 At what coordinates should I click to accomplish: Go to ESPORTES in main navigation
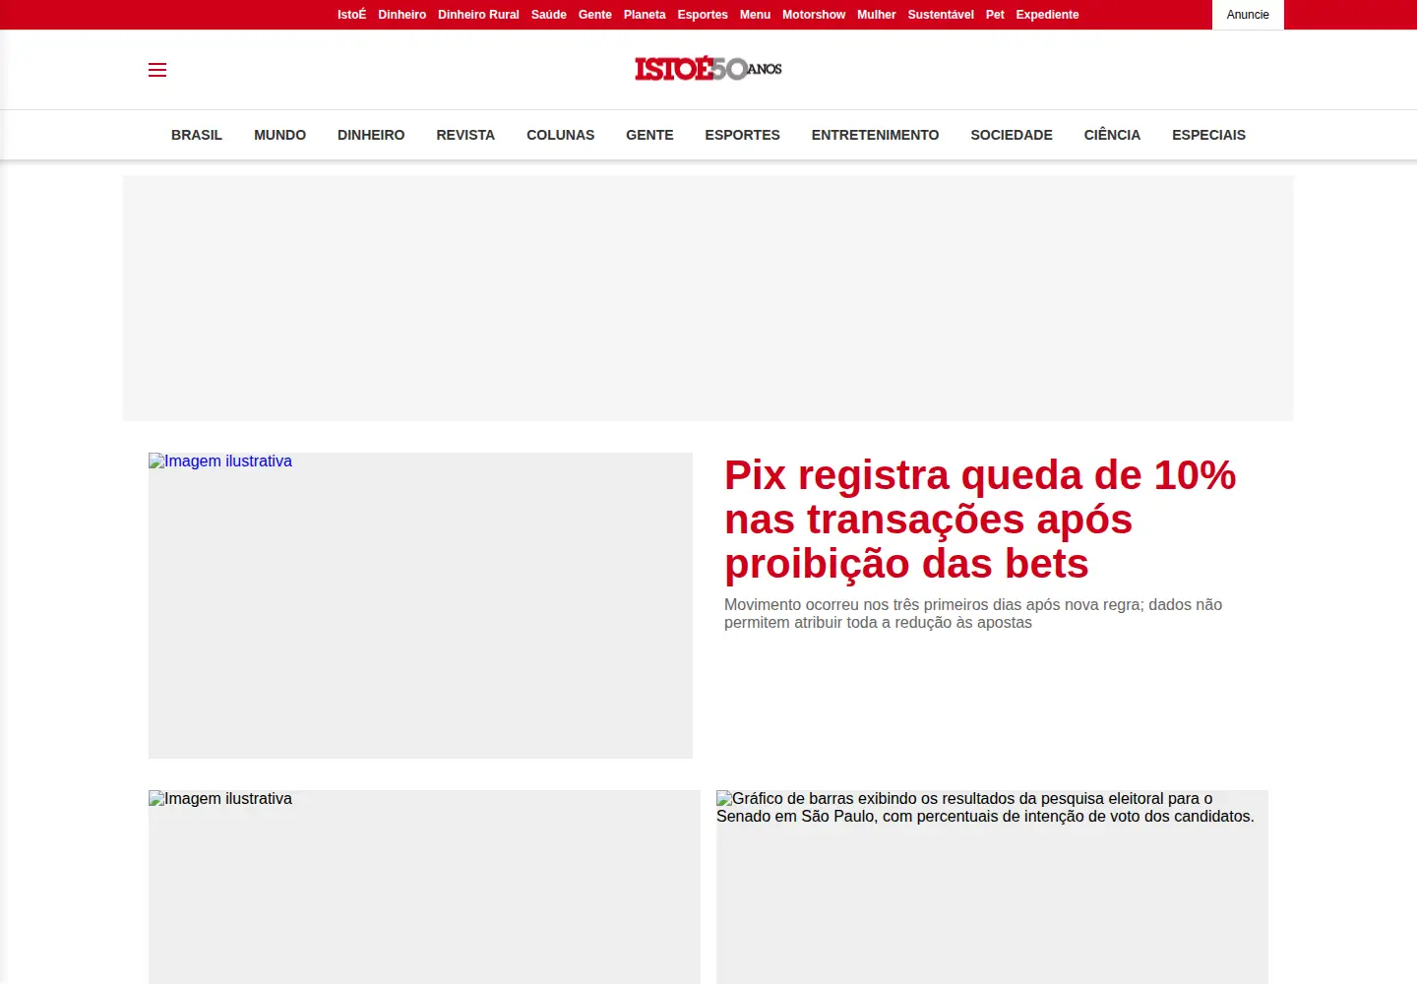click(742, 135)
